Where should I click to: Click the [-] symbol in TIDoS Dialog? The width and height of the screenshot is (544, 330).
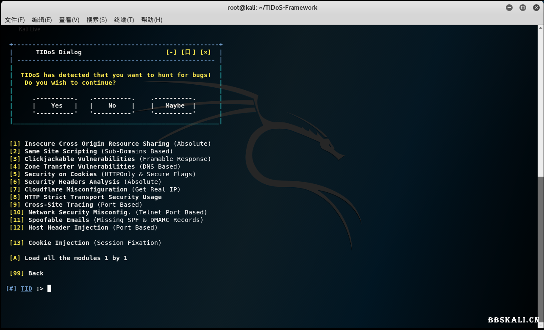(x=171, y=52)
